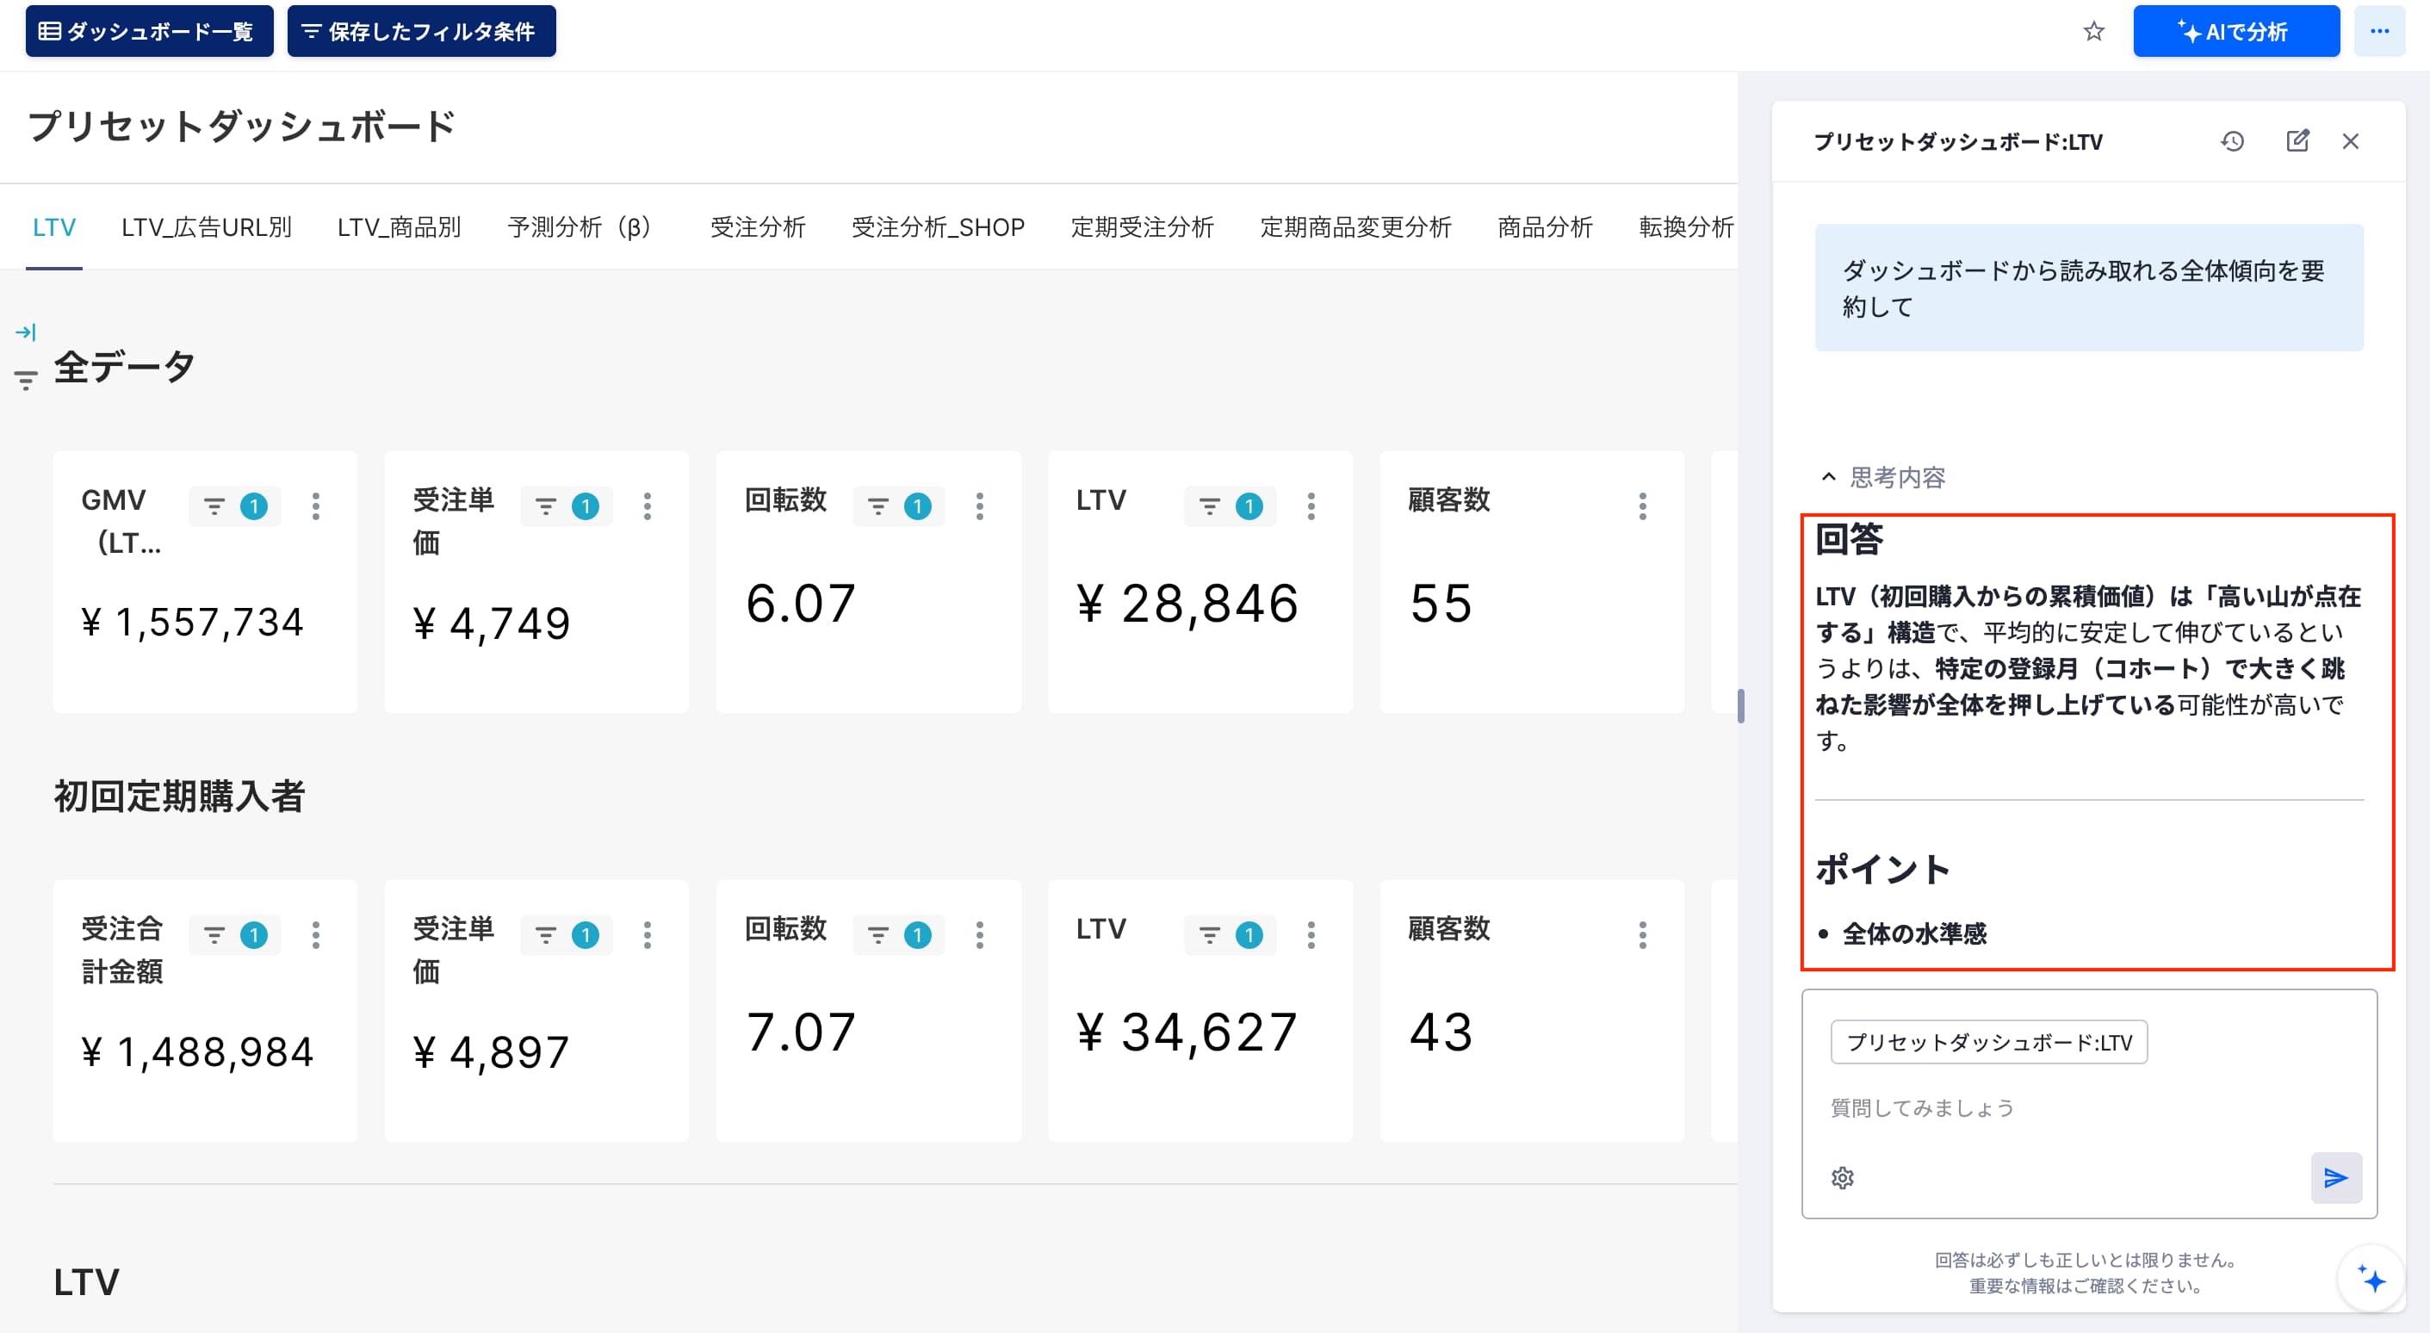Collapse the 思考内容 section
The width and height of the screenshot is (2430, 1333).
[x=1883, y=477]
